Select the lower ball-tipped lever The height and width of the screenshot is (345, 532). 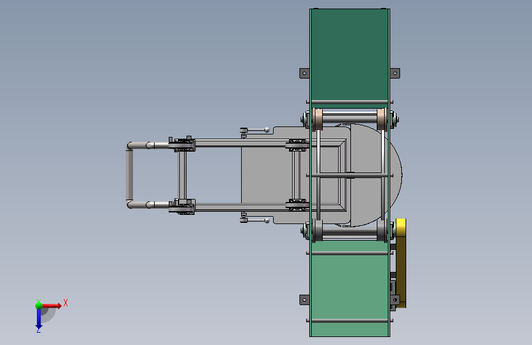pos(255,220)
